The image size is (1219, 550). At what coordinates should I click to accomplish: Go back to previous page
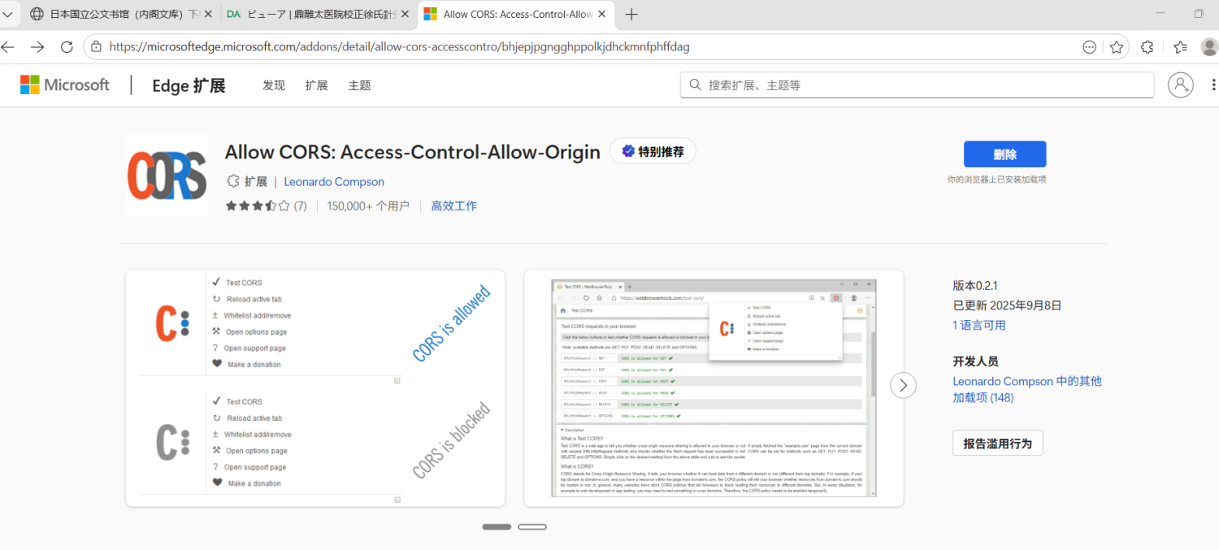[x=9, y=47]
